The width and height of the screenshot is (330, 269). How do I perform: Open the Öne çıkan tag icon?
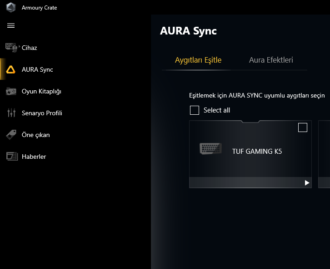(x=11, y=135)
